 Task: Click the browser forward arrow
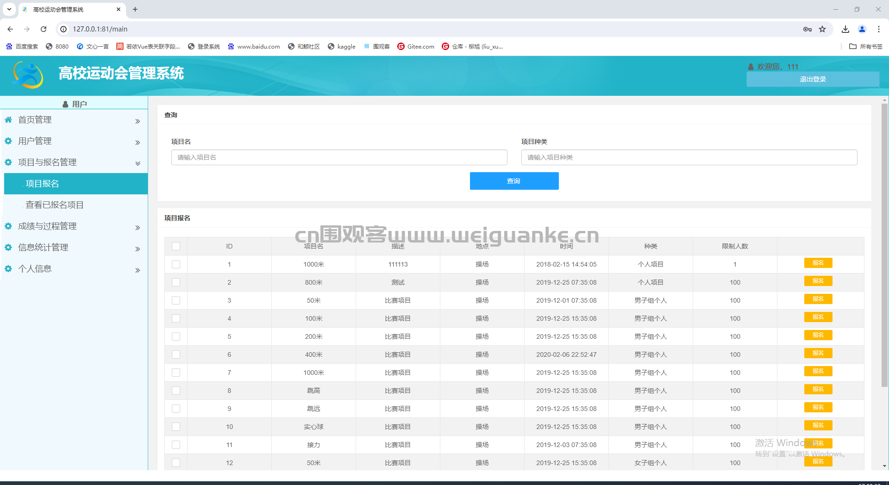[27, 29]
